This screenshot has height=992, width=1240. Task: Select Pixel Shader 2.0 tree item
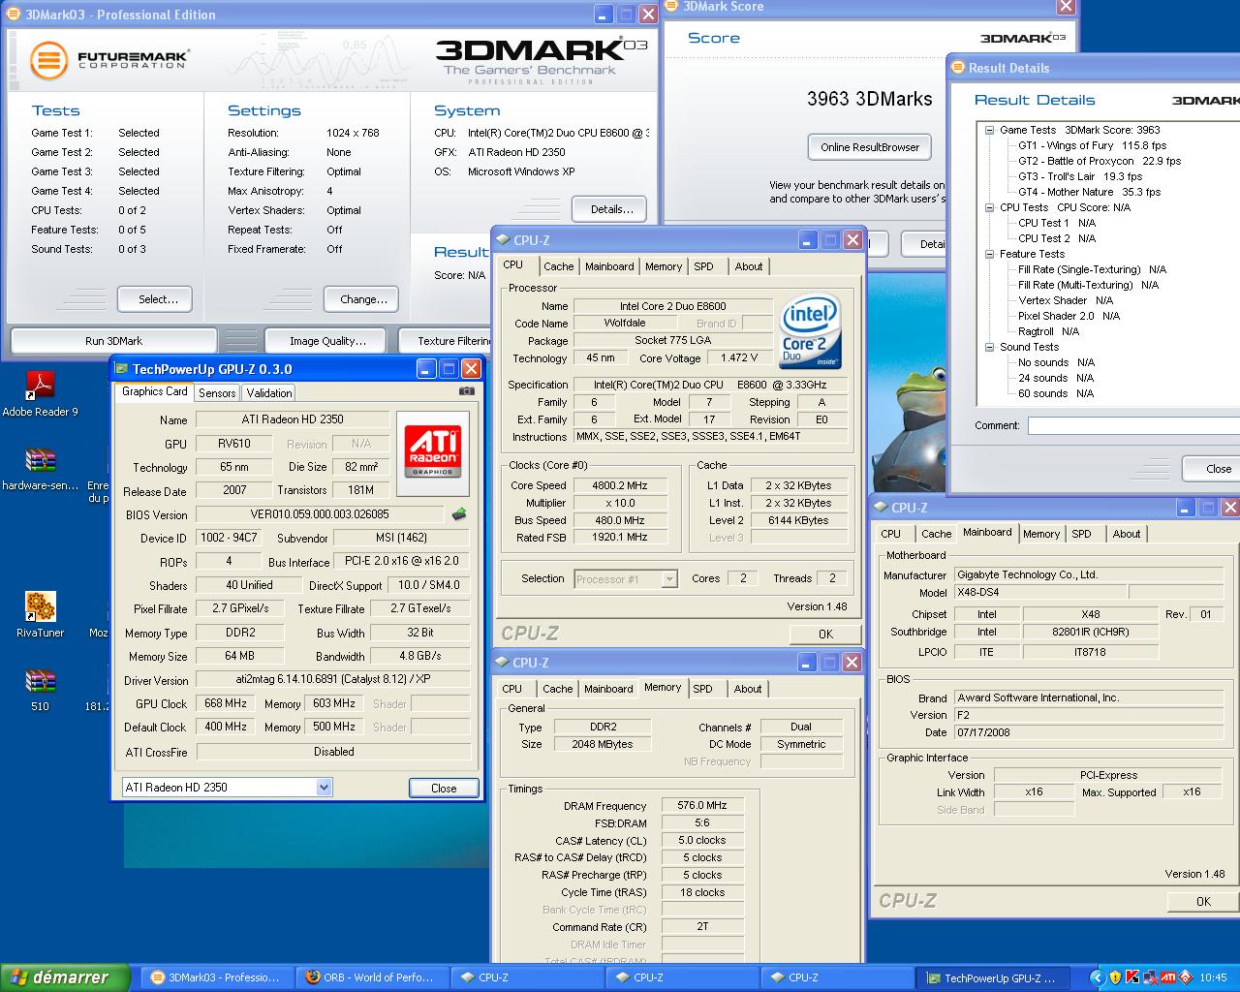[x=1069, y=316]
